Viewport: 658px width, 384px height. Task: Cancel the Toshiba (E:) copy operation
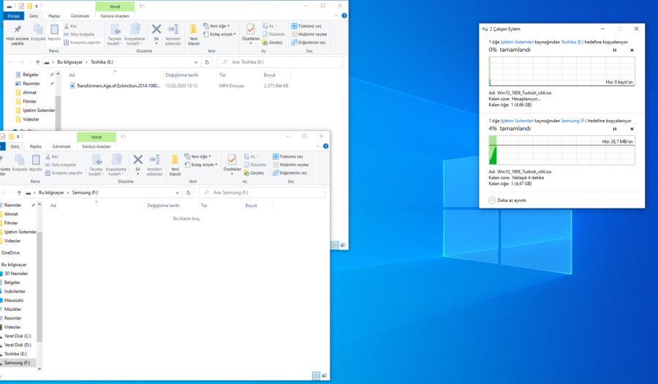[632, 50]
